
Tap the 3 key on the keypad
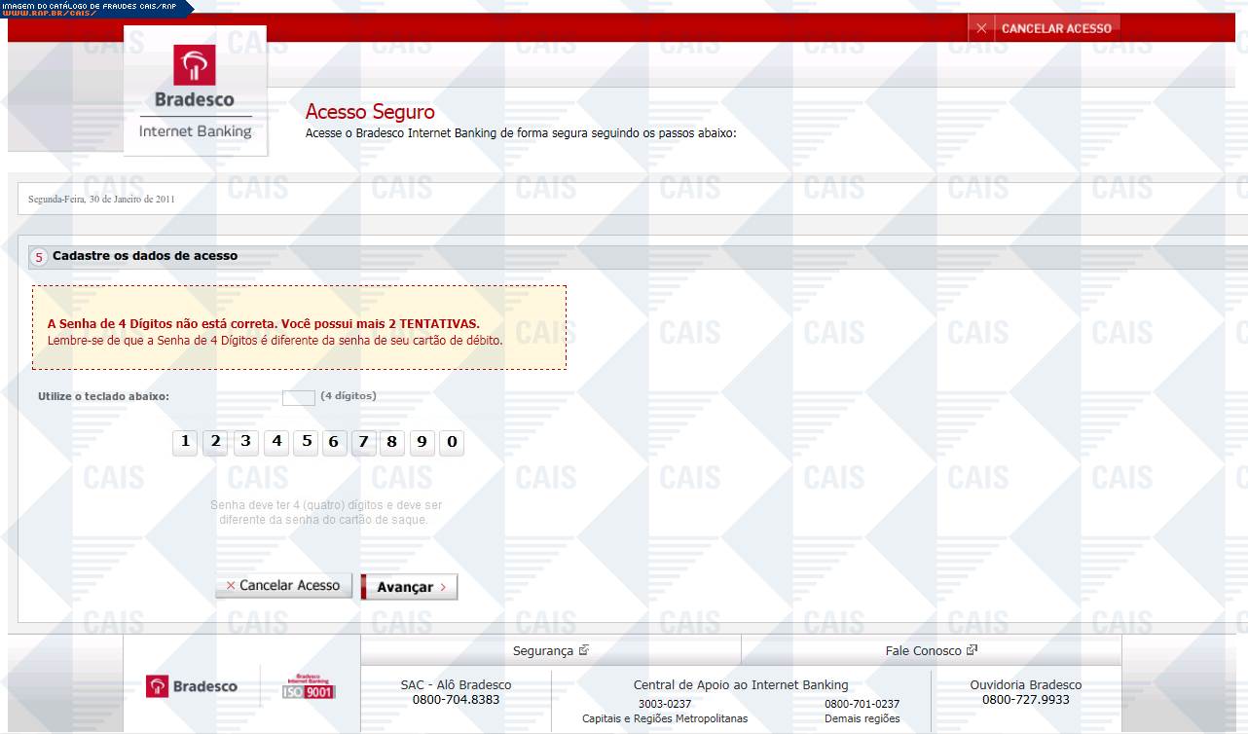point(246,443)
